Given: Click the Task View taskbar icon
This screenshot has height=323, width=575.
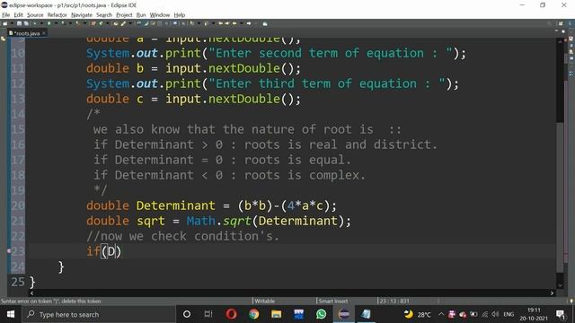Looking at the screenshot, I should click(x=208, y=314).
